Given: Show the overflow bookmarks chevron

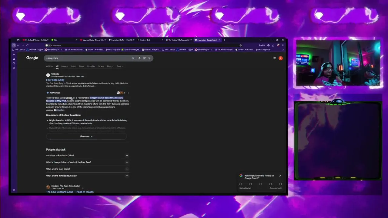Looking at the screenshot, I should click(x=283, y=50).
